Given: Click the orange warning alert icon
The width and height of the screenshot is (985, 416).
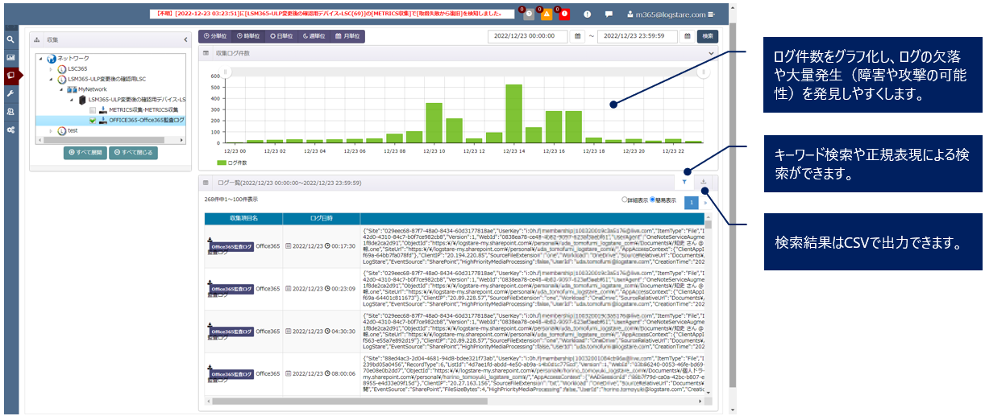Looking at the screenshot, I should [546, 14].
